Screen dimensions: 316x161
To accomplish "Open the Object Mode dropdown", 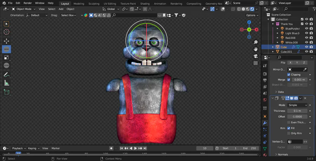I will 24,9.
